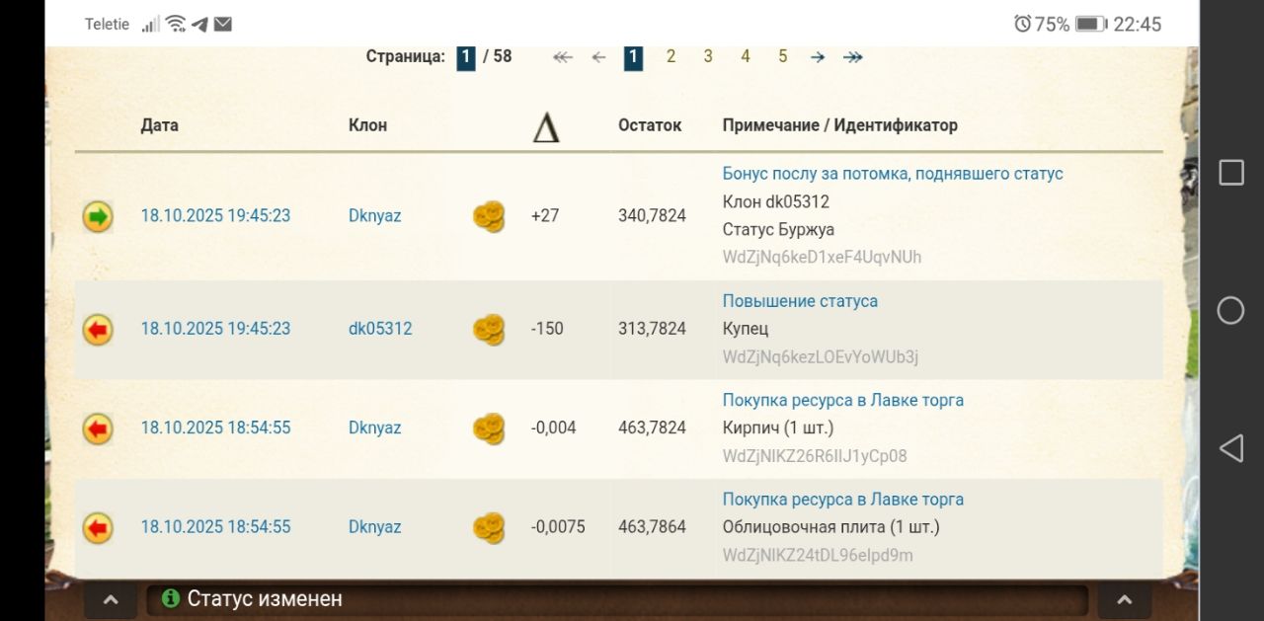This screenshot has width=1264, height=621.
Task: Expand the bottom-left panel chevron
Action: pos(111,599)
